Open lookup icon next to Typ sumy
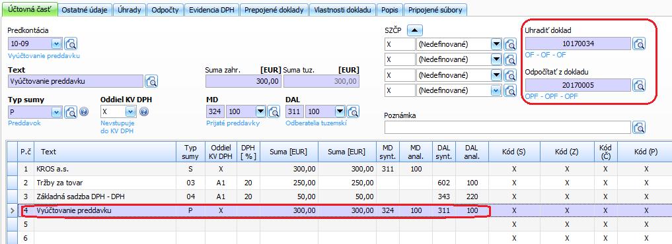Image resolution: width=672 pixels, height=244 pixels. pos(71,112)
